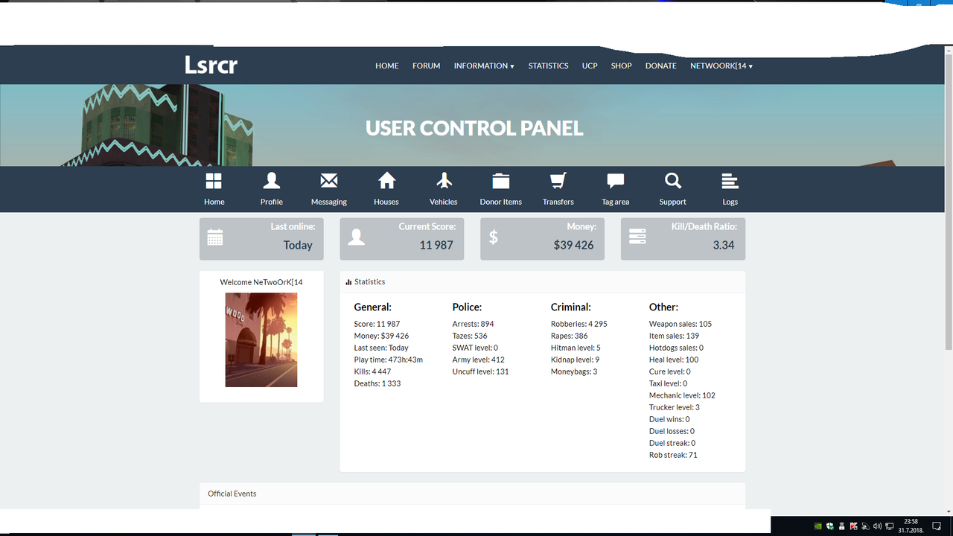Click the Kaspersky tray icon
Viewport: 953px width, 536px height.
854,526
